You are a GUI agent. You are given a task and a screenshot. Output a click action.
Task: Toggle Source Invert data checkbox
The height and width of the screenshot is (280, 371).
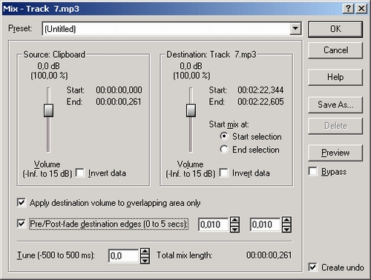(79, 173)
